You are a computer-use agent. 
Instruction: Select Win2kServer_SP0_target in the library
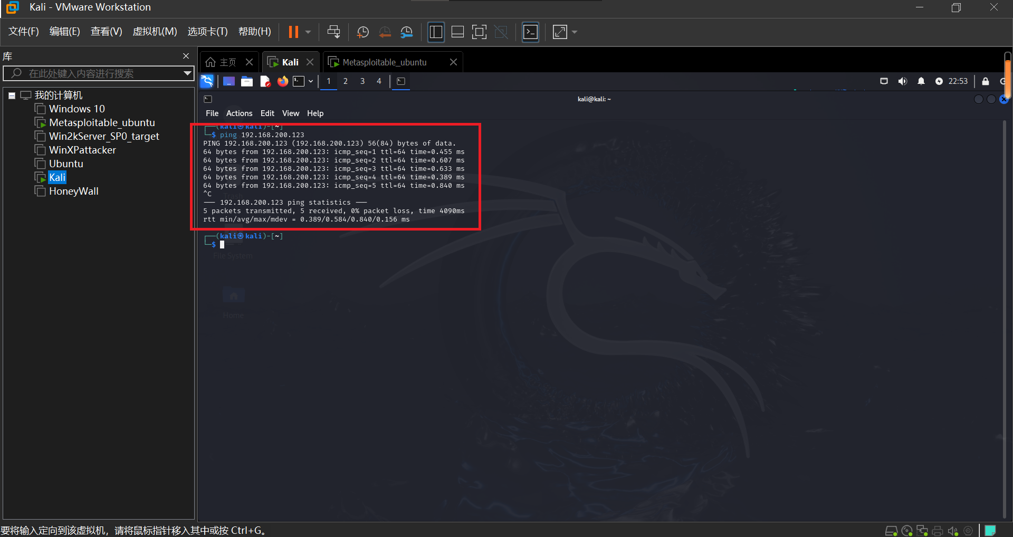104,136
